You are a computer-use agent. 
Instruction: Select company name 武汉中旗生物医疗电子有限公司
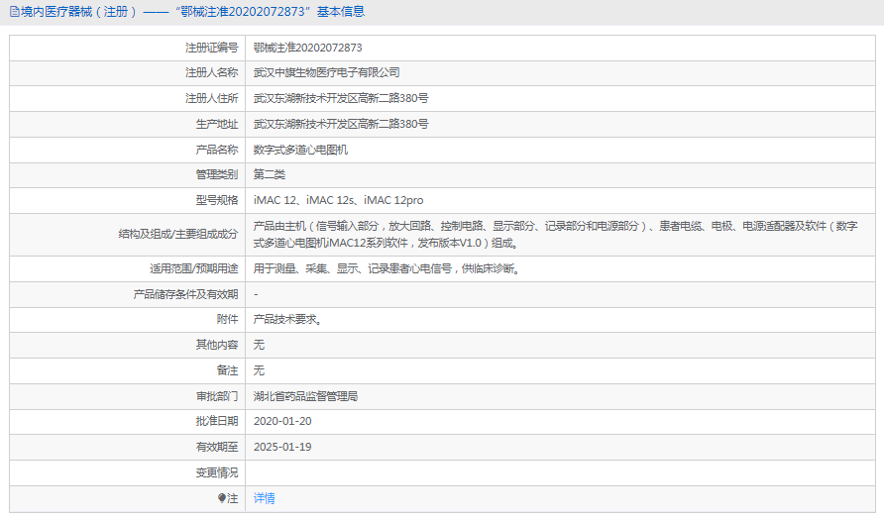tap(326, 72)
